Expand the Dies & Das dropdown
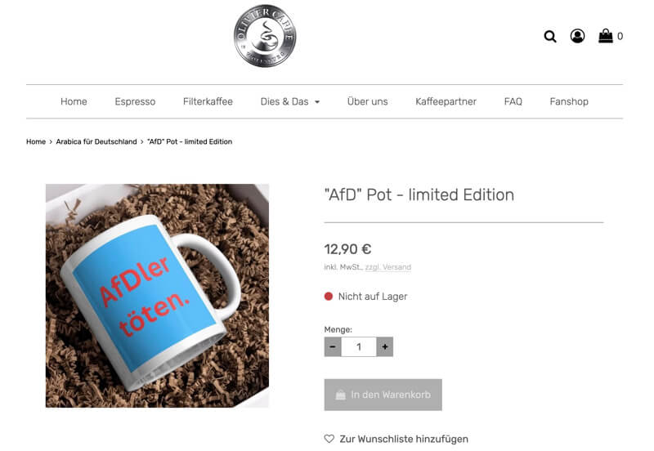Screen dimensions: 654x451 click(x=290, y=101)
